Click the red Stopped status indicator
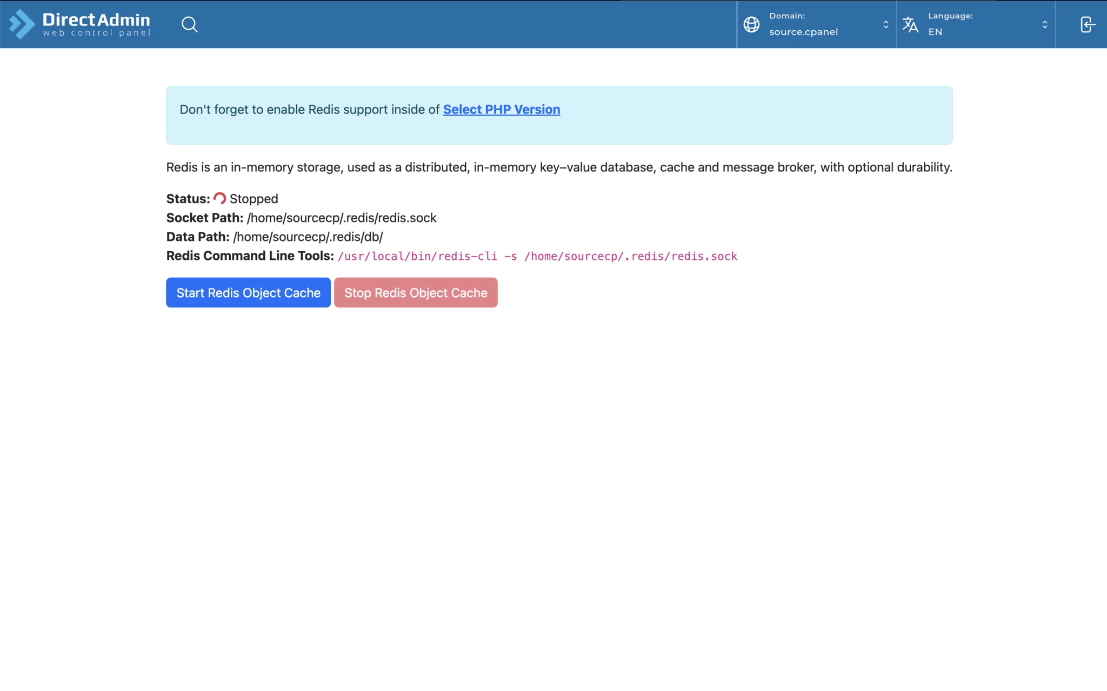Image resolution: width=1107 pixels, height=691 pixels. [x=219, y=198]
